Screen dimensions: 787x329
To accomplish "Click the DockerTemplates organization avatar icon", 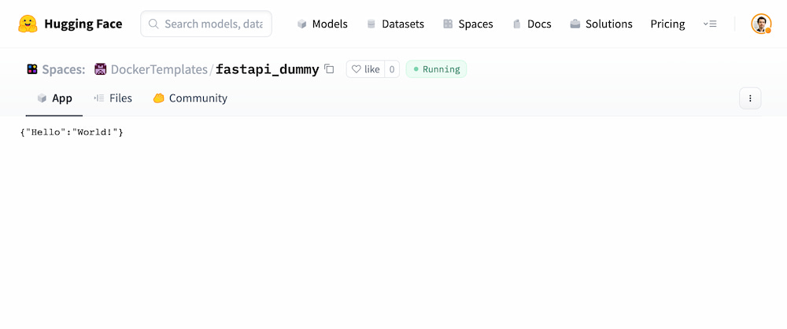I will coord(101,69).
